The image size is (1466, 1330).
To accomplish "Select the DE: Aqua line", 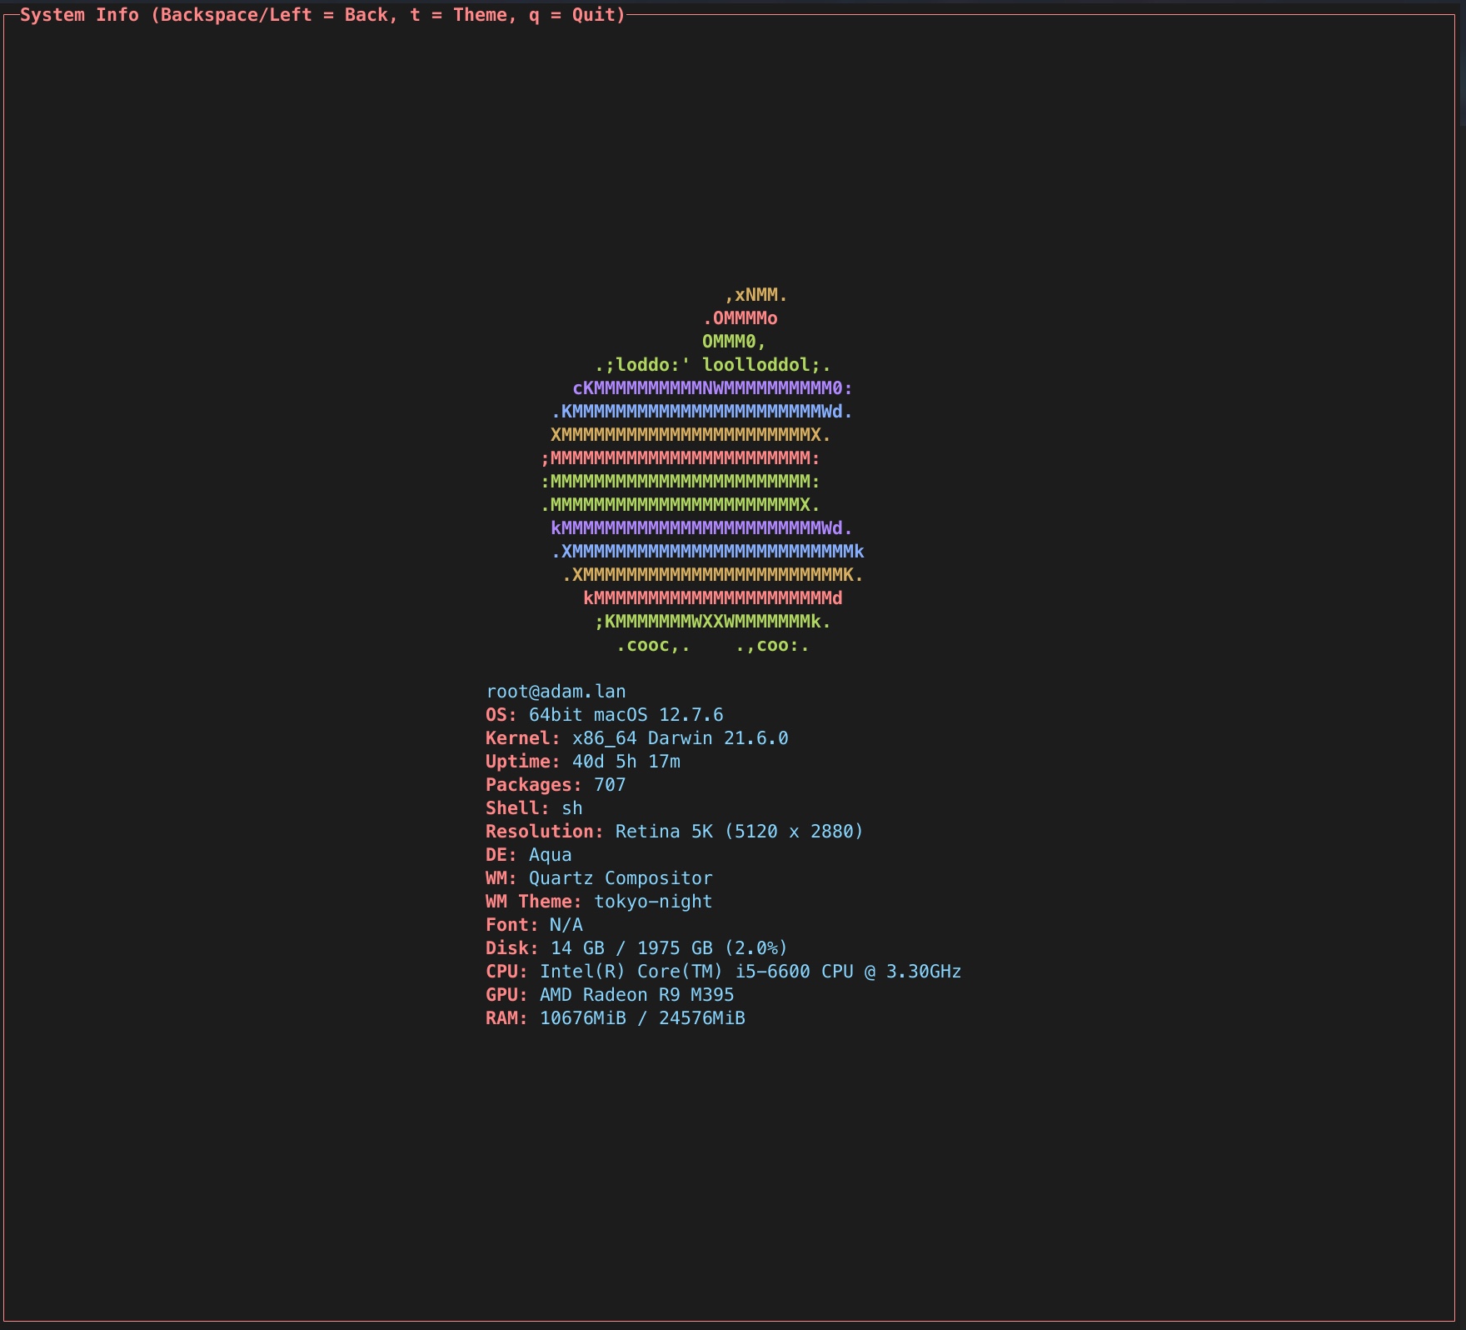I will pos(529,855).
